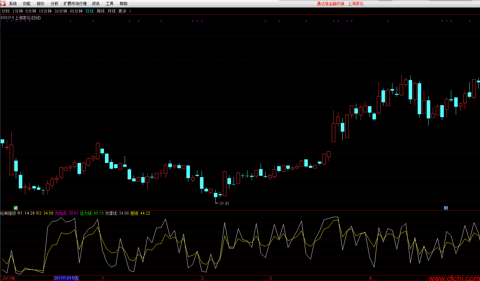This screenshot has width=480, height=281.
Task: Click the green 减 marker icon
Action: [x=16, y=208]
